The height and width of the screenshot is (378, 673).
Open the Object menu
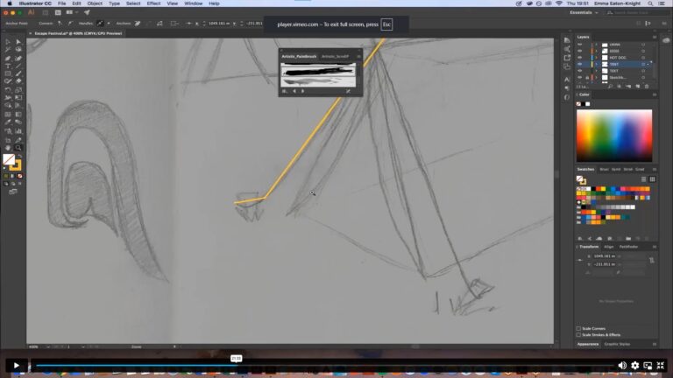(95, 3)
